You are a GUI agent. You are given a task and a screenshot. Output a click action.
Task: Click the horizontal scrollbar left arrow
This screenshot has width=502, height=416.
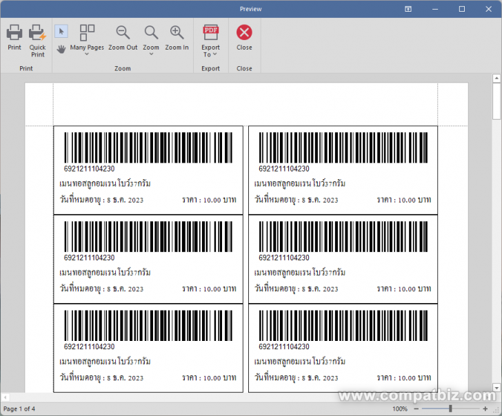click(x=5, y=397)
